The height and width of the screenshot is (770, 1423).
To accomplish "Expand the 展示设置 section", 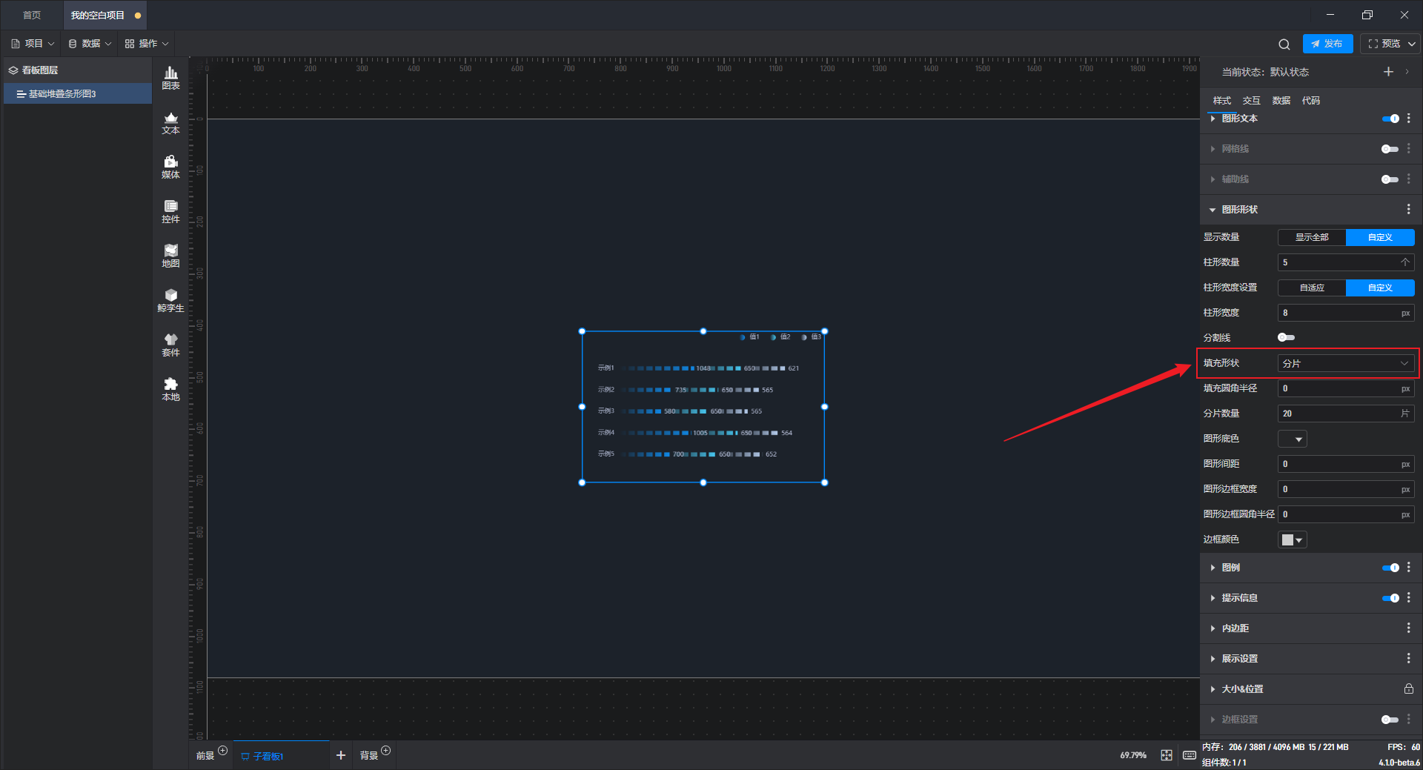I will click(1213, 659).
